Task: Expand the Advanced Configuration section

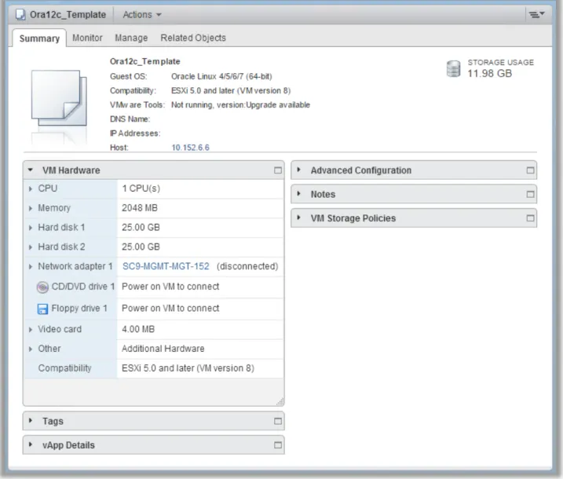Action: 298,170
